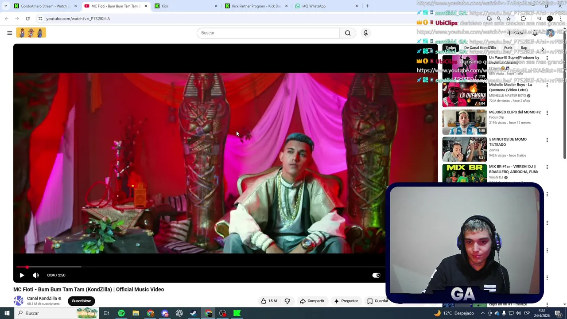Open Steam from the taskbar
The height and width of the screenshot is (319, 567).
coord(194,313)
